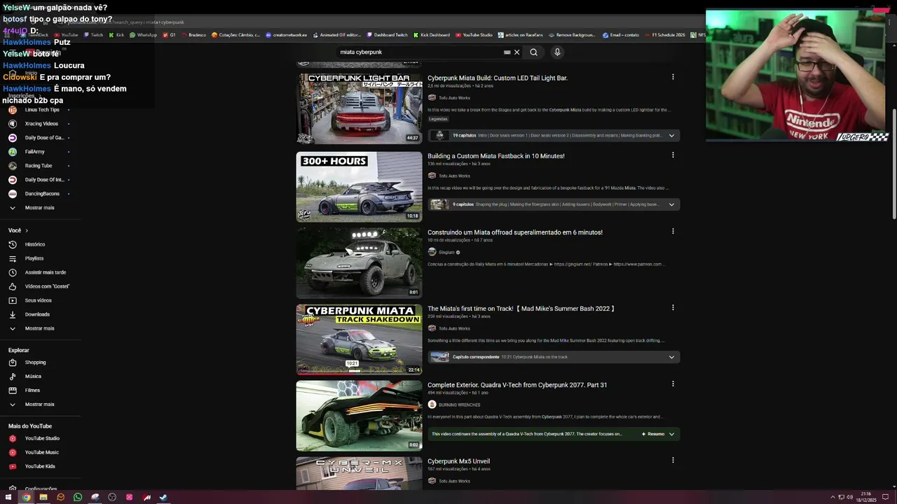Open options for 'Cyberpunk Mx5 Unveil' video
The height and width of the screenshot is (504, 897).
(x=673, y=460)
